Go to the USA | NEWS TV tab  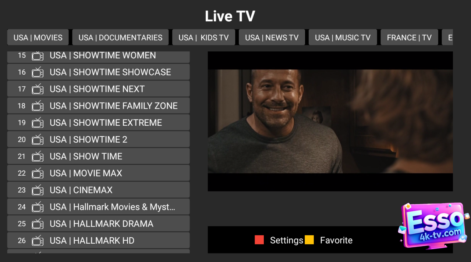pos(272,37)
